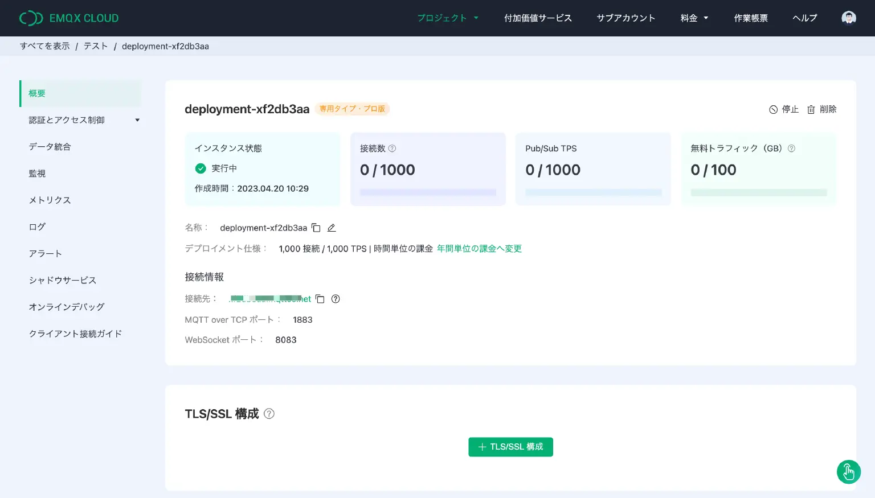Click the TLS/SSL 構成 button
Viewport: 875px width, 498px height.
pyautogui.click(x=510, y=447)
